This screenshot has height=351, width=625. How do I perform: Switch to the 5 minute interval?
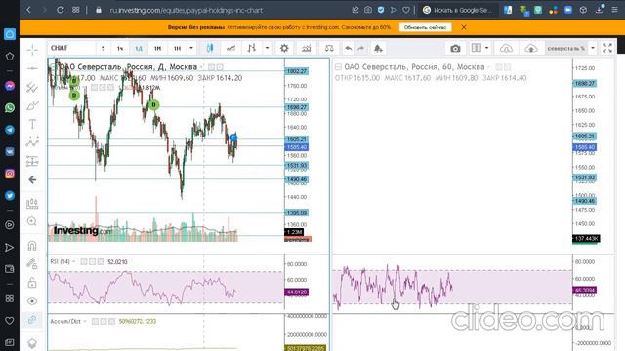coord(103,48)
